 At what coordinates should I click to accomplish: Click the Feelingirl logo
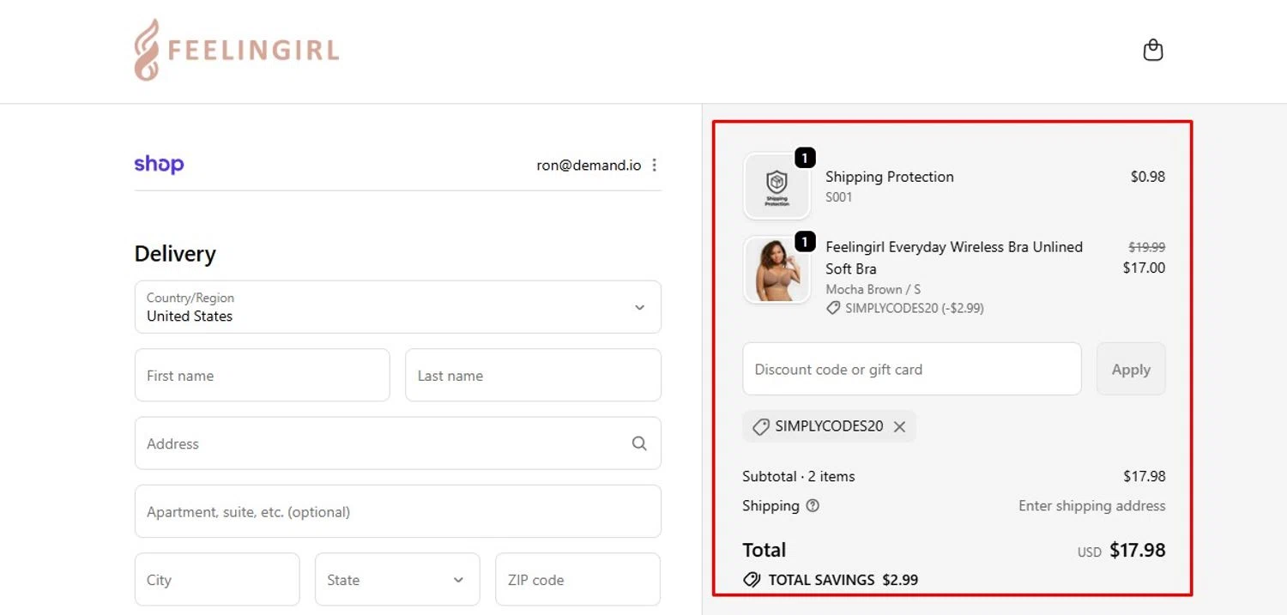tap(237, 50)
